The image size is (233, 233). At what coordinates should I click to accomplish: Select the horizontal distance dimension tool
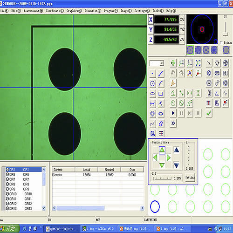point(190,93)
